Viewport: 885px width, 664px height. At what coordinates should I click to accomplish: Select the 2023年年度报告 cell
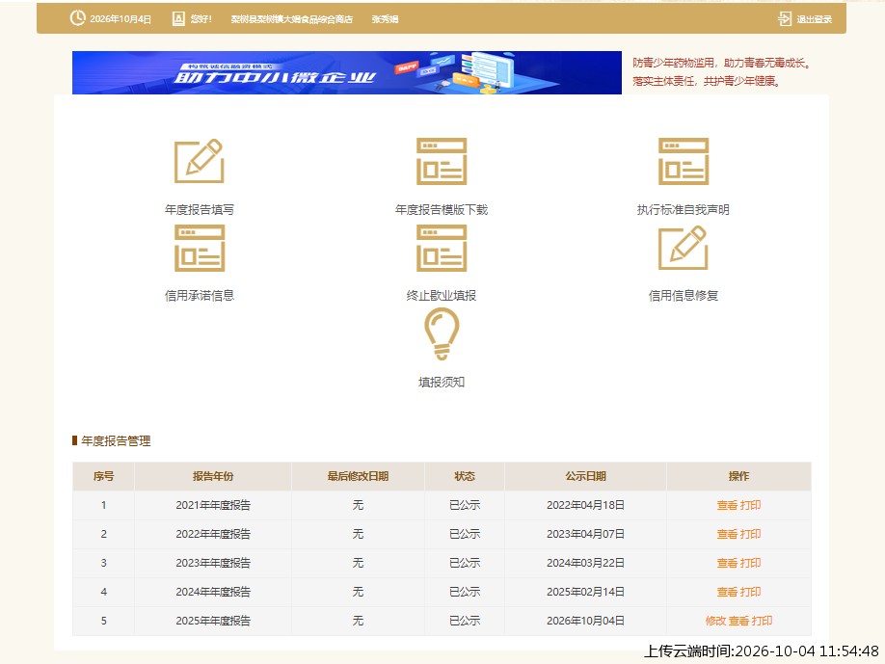(213, 563)
